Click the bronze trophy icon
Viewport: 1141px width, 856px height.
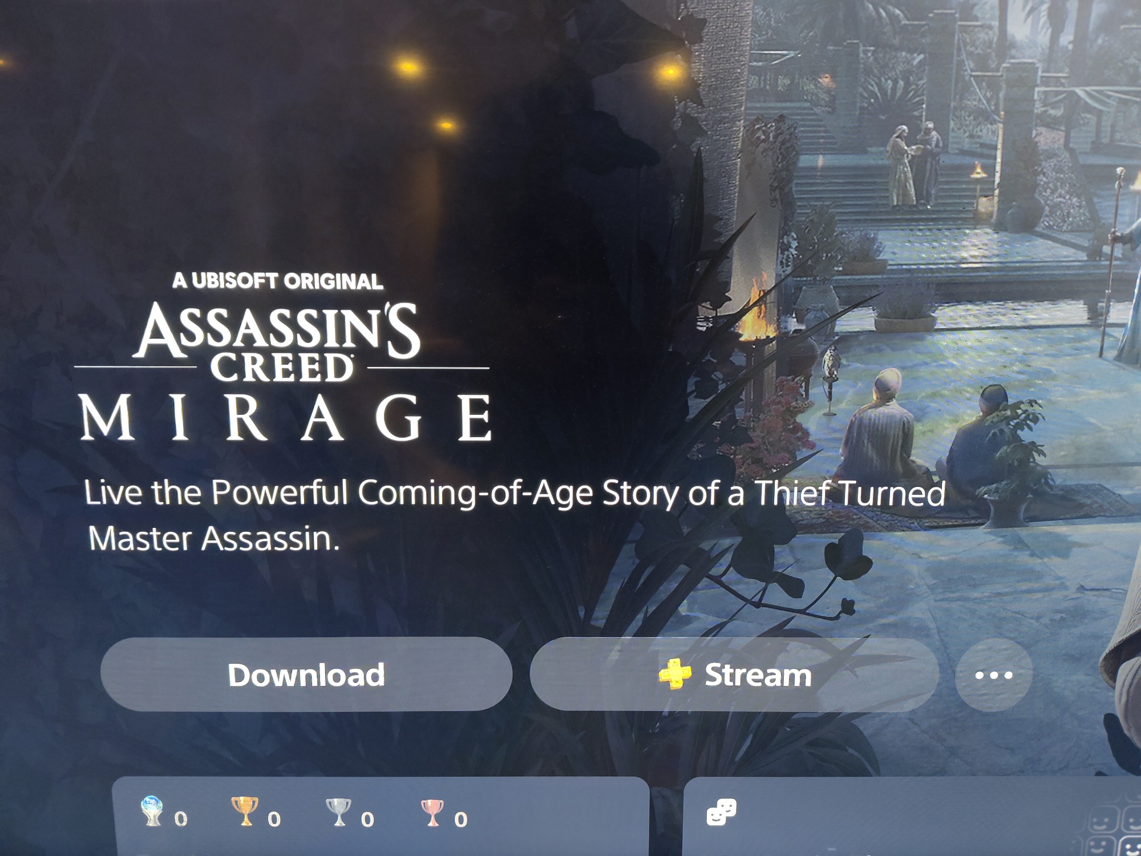click(432, 813)
